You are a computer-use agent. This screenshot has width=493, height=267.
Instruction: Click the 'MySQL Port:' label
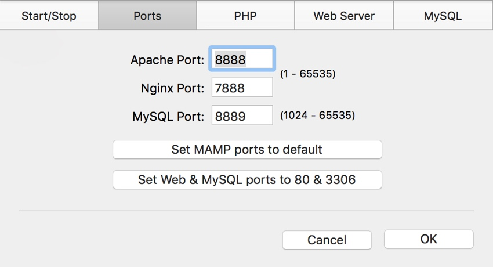point(168,116)
